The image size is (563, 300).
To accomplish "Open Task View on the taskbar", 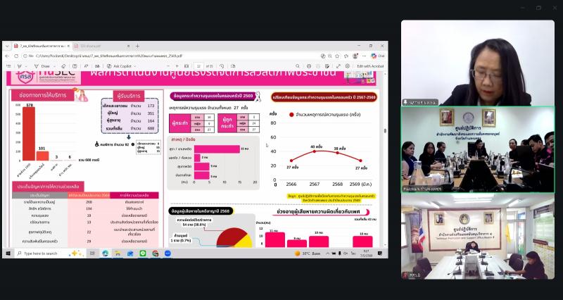I will (92, 254).
